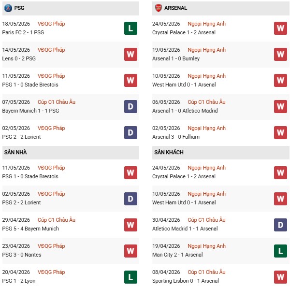Open Cúp C1 Châu Âu link dated 08/04/2026
This screenshot has height=287, width=290.
tap(206, 272)
